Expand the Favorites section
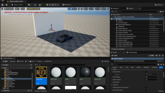The height and width of the screenshot is (93, 165). [x=2, y=65]
